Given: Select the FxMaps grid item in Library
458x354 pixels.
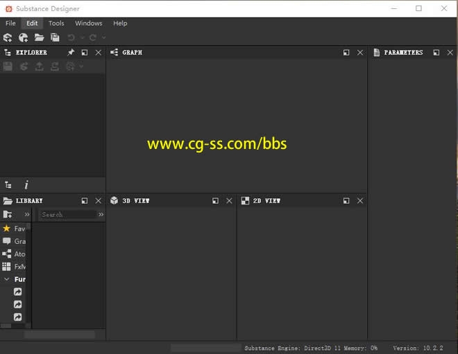Looking at the screenshot, I should (7, 266).
